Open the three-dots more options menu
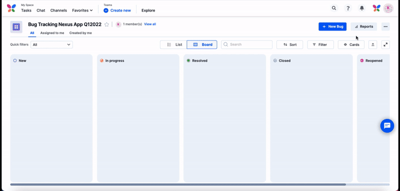Image resolution: width=400 pixels, height=191 pixels. (x=385, y=26)
